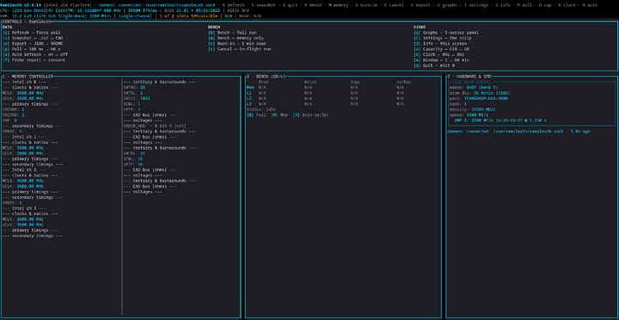Click 'K clock' in the top hotkey bar
The image size is (619, 320).
coord(566,5)
